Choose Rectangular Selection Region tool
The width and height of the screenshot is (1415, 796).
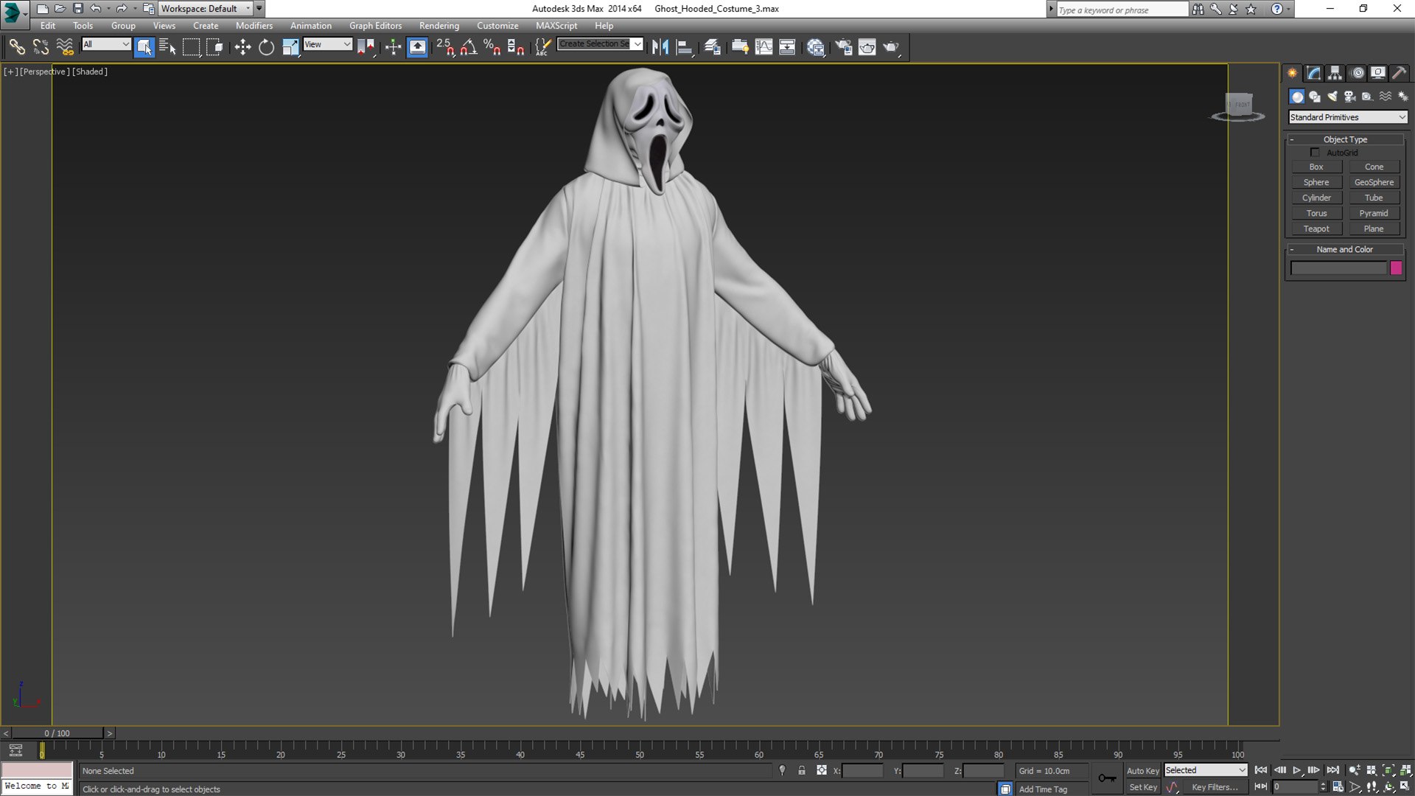192,47
